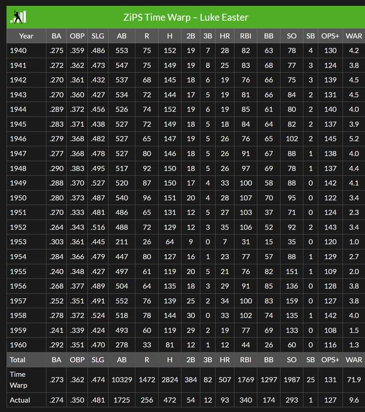Image resolution: width=365 pixels, height=412 pixels.
Task: Click the 1987 Time Warp SO total
Action: coord(292,380)
